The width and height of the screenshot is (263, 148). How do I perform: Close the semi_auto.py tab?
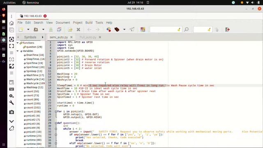[x=71, y=37]
